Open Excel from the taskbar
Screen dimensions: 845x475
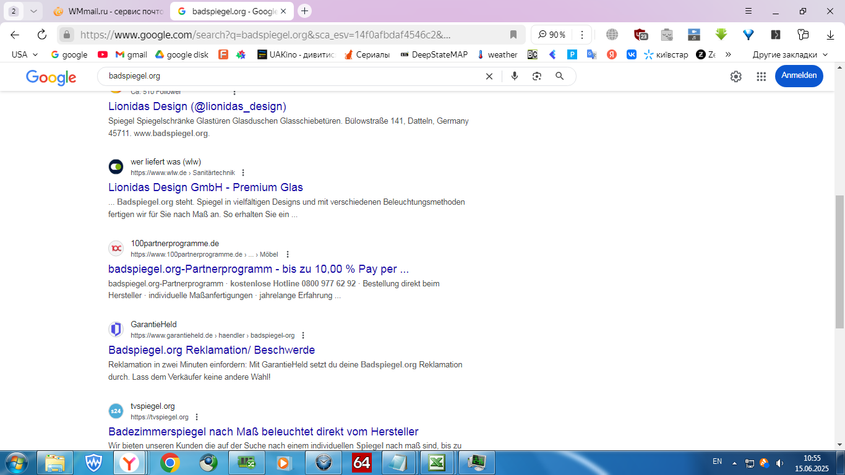coord(437,463)
